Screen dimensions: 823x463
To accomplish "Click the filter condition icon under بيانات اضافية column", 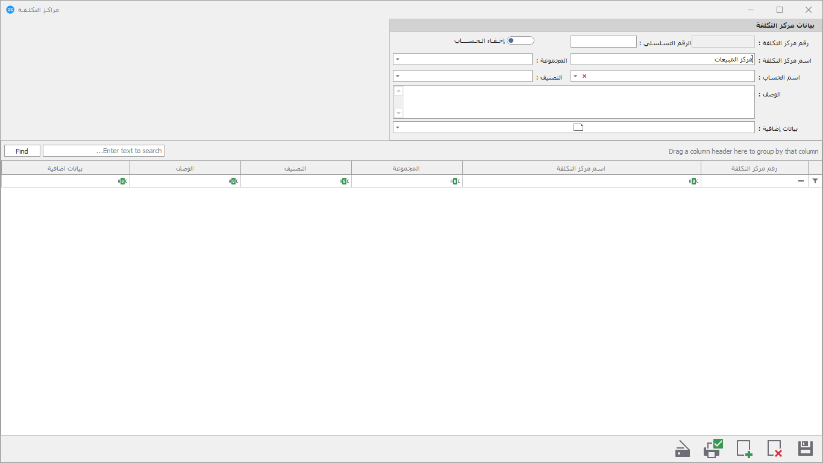I will coord(122,181).
